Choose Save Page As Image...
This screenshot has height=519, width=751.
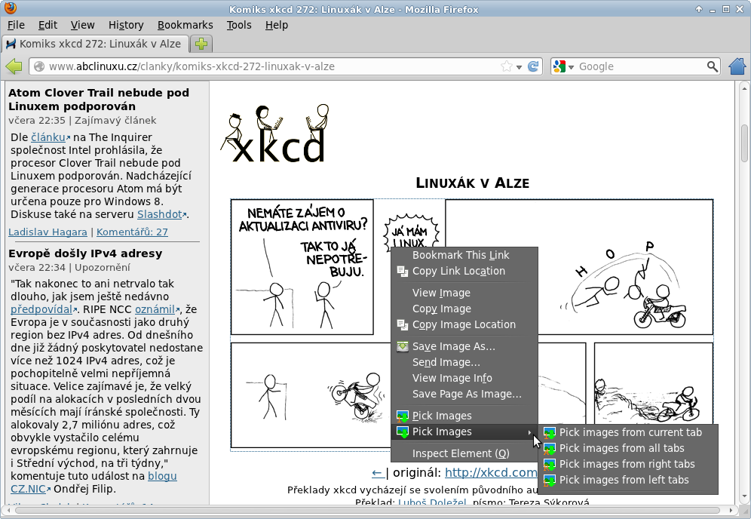pos(464,394)
